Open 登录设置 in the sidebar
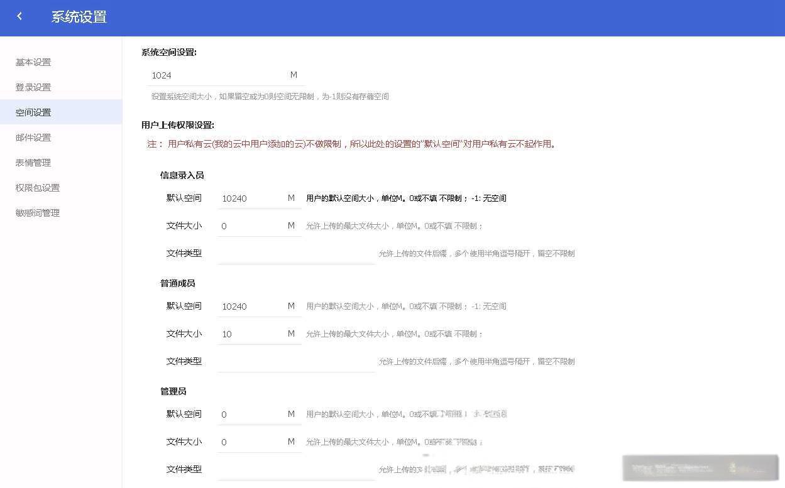 tap(33, 87)
